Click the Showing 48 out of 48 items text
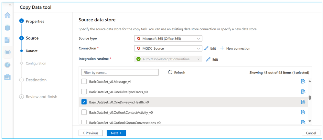This screenshot has width=323, height=140. (x=279, y=73)
